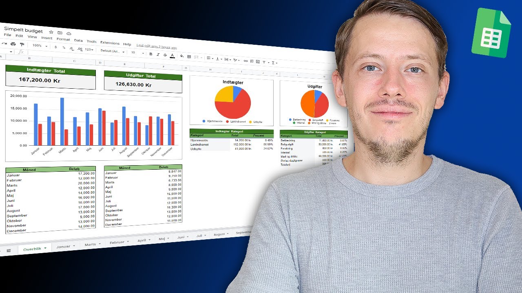Toggle italic formatting
This screenshot has width=522, height=293.
click(x=158, y=55)
